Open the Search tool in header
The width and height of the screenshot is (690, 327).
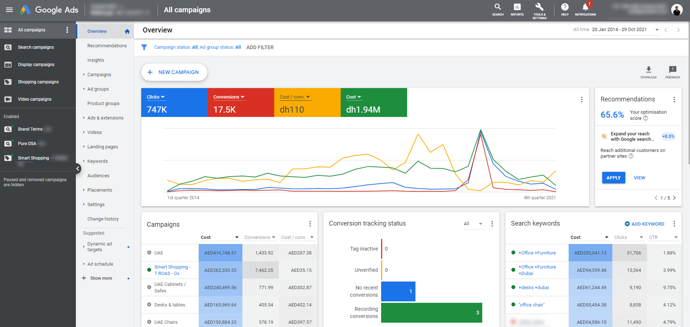point(497,10)
